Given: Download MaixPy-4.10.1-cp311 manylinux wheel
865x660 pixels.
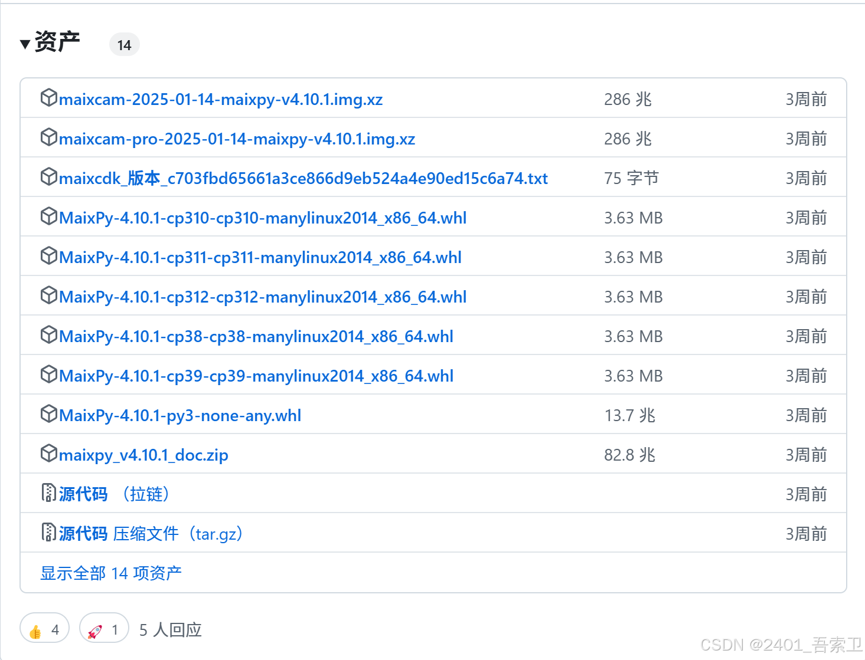Looking at the screenshot, I should pyautogui.click(x=260, y=257).
